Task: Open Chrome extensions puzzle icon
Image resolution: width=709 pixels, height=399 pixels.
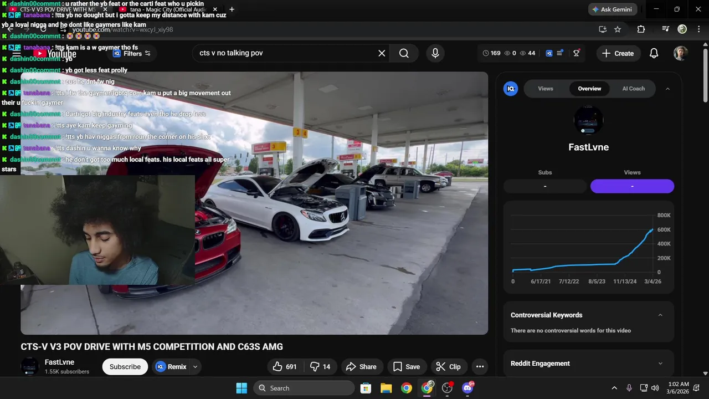Action: click(x=641, y=29)
